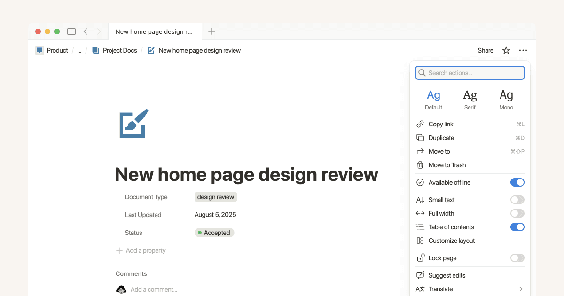Click the Duplicate pages icon
The image size is (564, 296).
[x=420, y=138]
